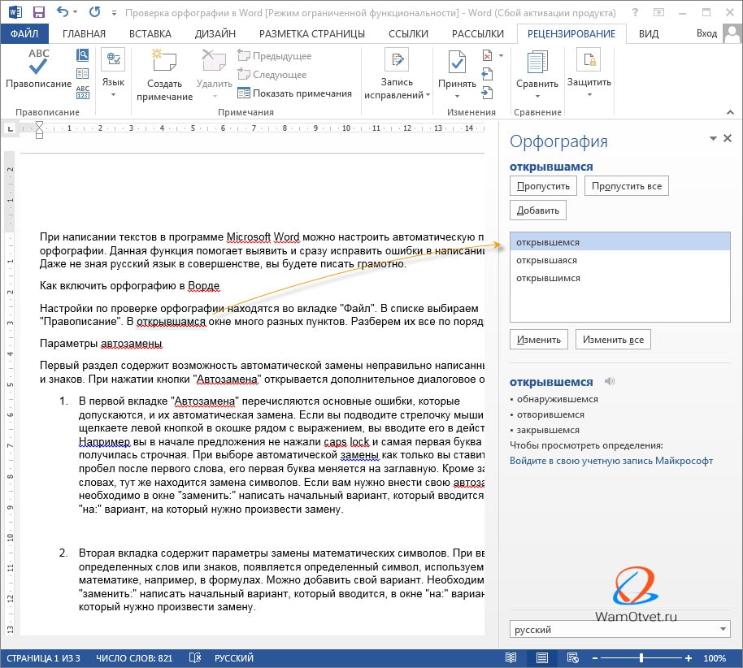
Task: Switch to the ВСТАВКА tab
Action: pos(150,33)
